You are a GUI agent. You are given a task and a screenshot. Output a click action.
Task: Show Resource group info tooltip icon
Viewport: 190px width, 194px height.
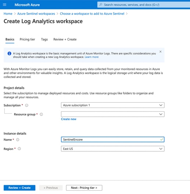click(x=41, y=114)
